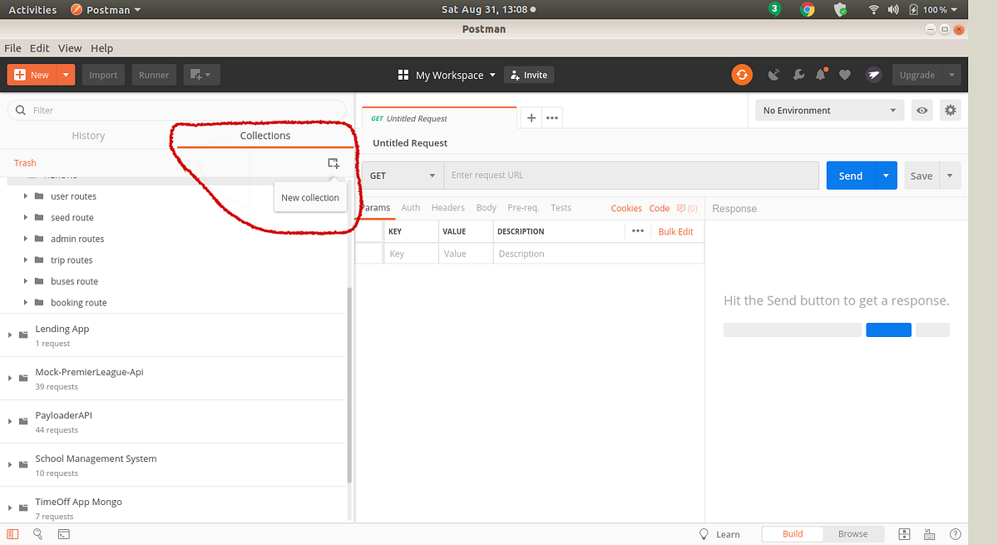Image resolution: width=998 pixels, height=545 pixels.
Task: Switch to the History tab
Action: click(88, 135)
